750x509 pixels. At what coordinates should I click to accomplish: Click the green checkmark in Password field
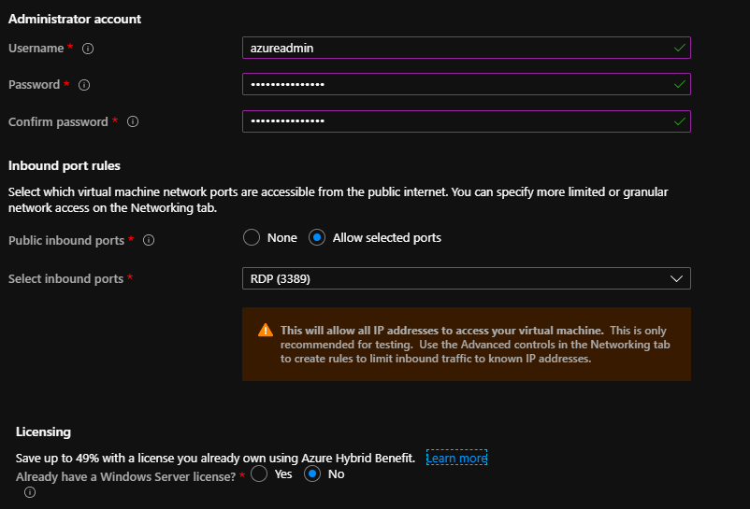tap(679, 84)
